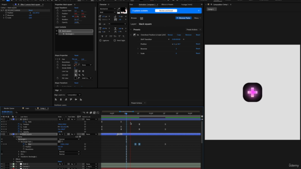Click the Remove link for Overshoot preset
The width and height of the screenshot is (301, 169).
pos(188,35)
